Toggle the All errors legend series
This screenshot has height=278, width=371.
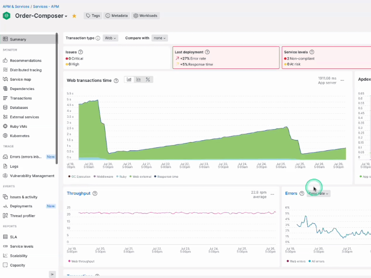click(x=317, y=261)
